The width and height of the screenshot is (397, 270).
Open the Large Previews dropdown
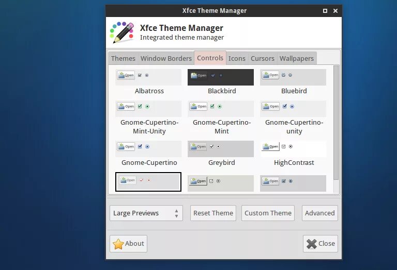pyautogui.click(x=146, y=213)
